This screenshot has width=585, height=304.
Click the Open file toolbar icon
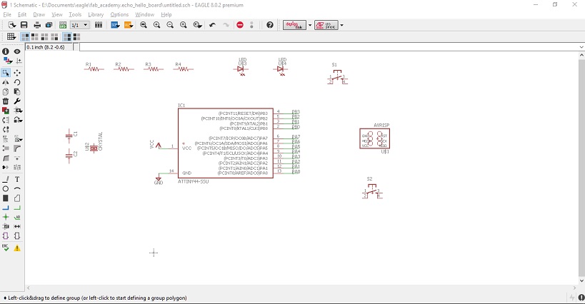click(12, 25)
